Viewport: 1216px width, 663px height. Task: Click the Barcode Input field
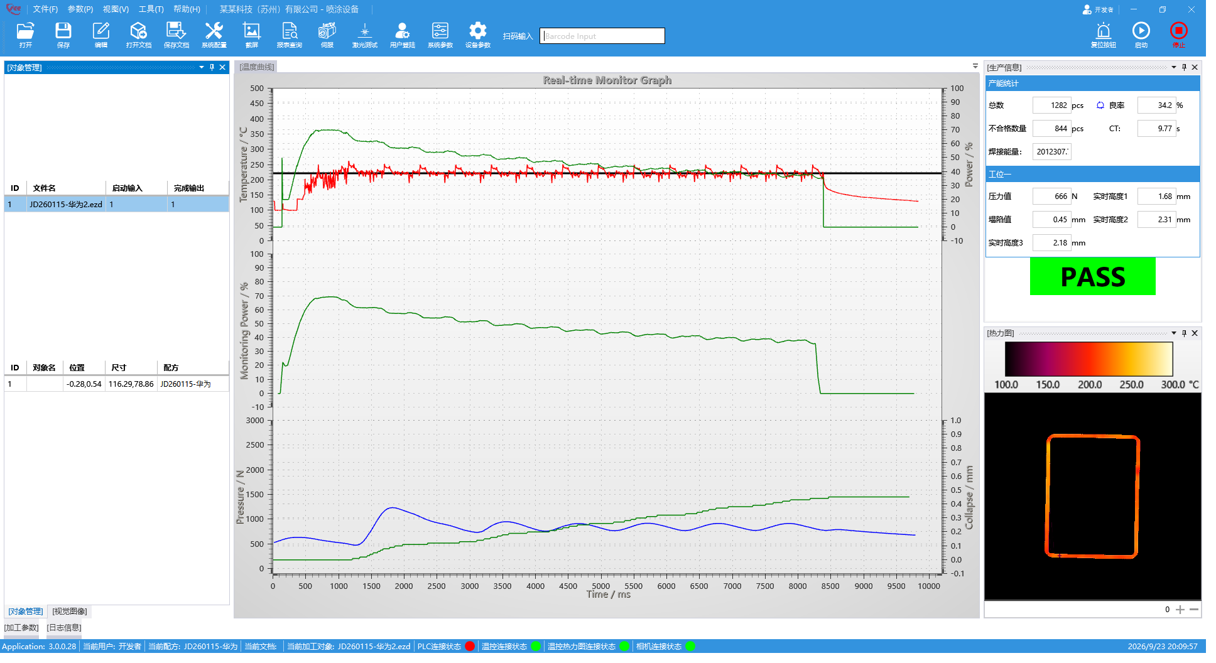(x=602, y=36)
